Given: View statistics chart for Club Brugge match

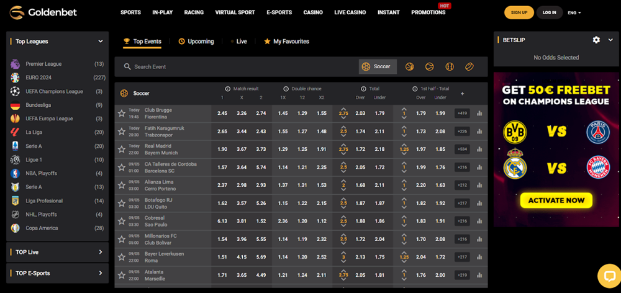Looking at the screenshot, I should [x=479, y=114].
